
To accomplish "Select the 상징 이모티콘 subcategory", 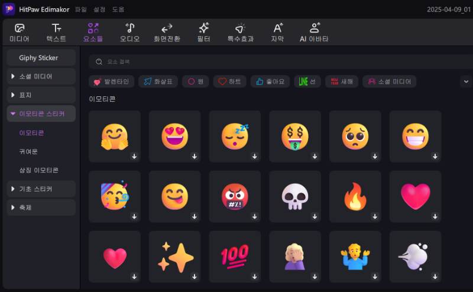I will (39, 170).
